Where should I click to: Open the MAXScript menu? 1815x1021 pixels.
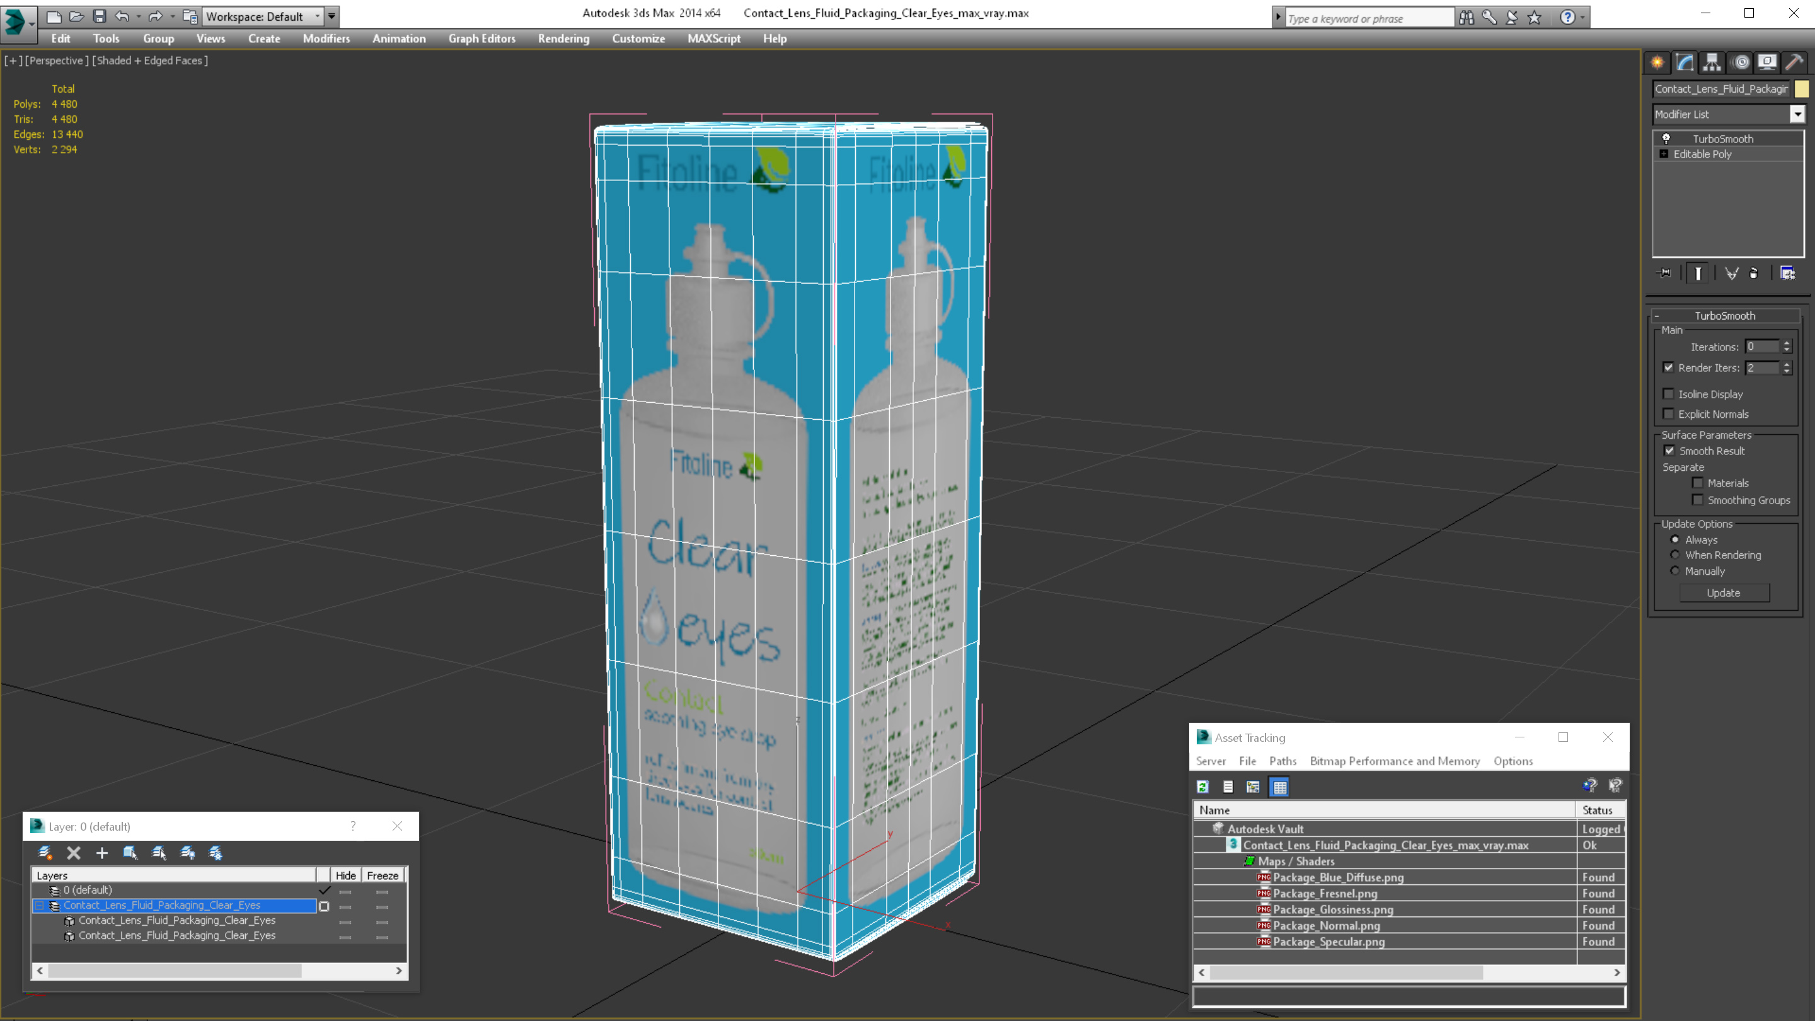point(714,38)
